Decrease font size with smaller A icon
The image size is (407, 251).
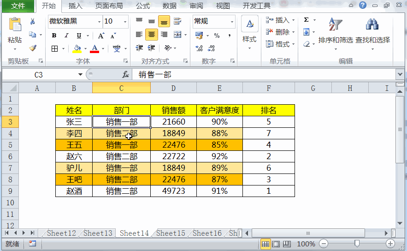[113, 36]
